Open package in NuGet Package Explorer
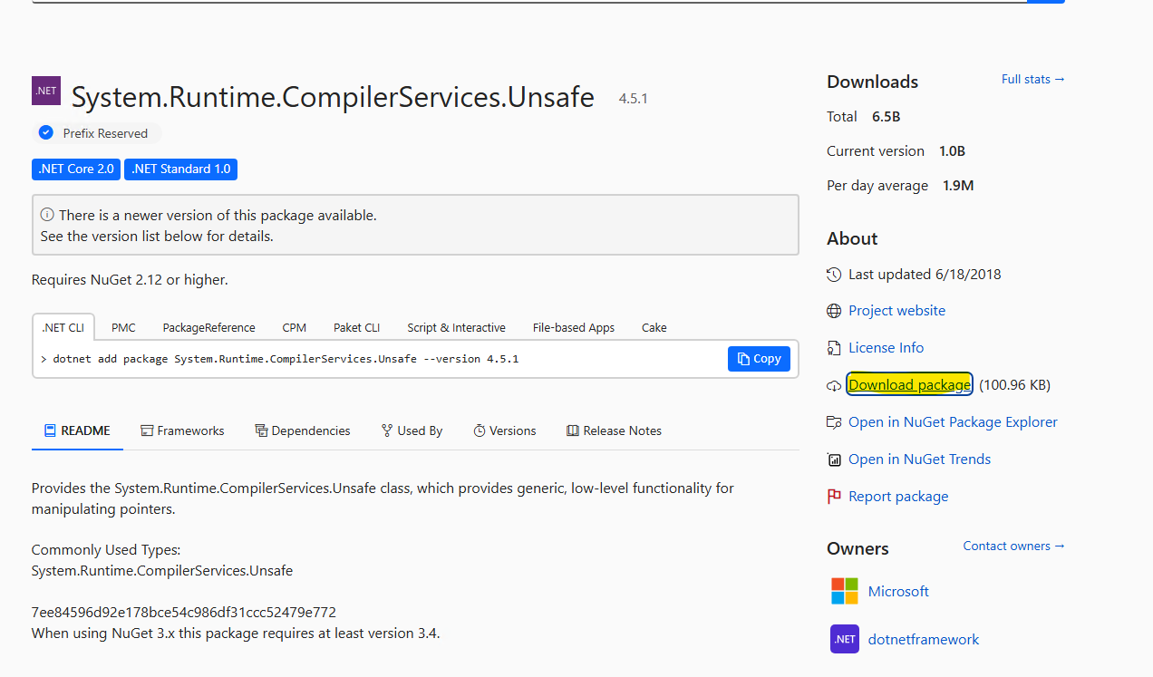The height and width of the screenshot is (677, 1153). (952, 421)
